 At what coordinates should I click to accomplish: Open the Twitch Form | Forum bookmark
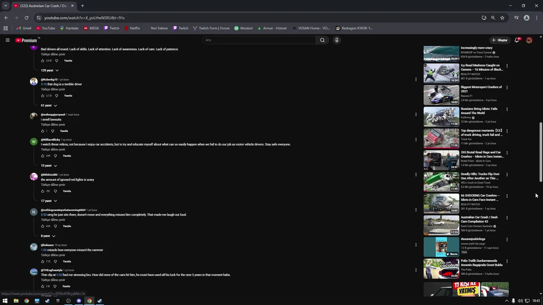pyautogui.click(x=211, y=28)
